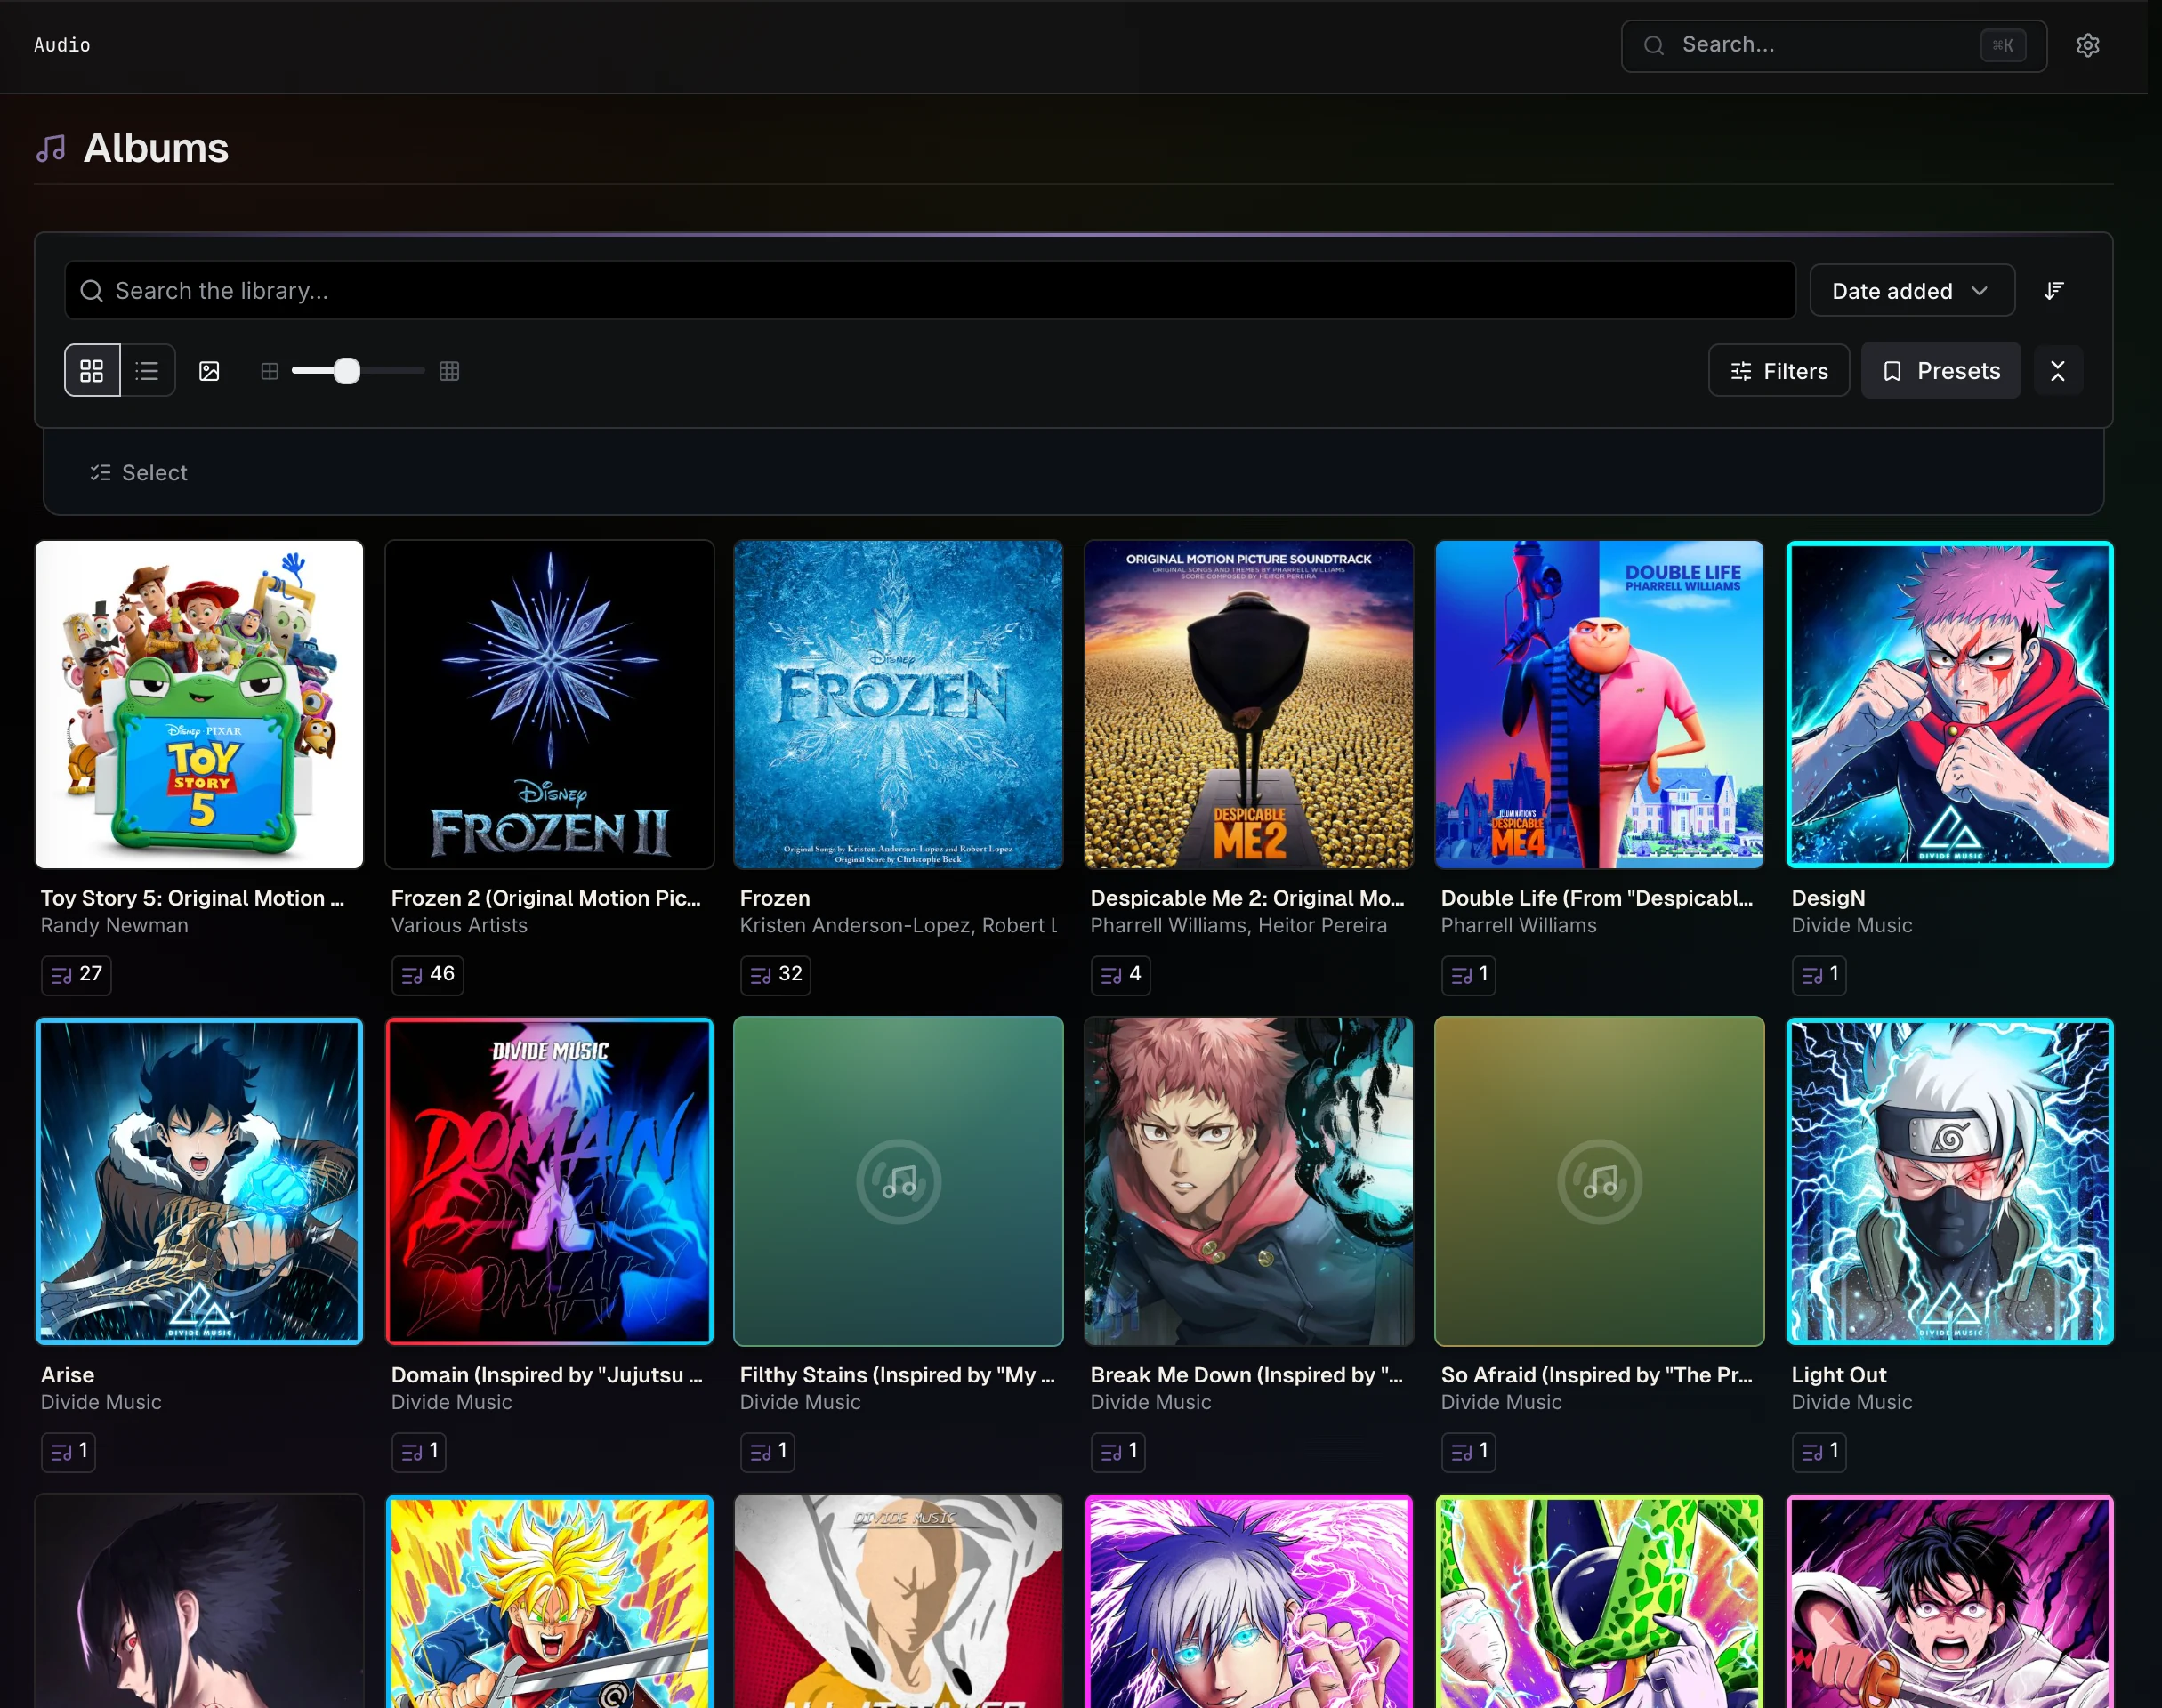
Task: Open the So Afraid placeholder cover
Action: click(x=1599, y=1181)
